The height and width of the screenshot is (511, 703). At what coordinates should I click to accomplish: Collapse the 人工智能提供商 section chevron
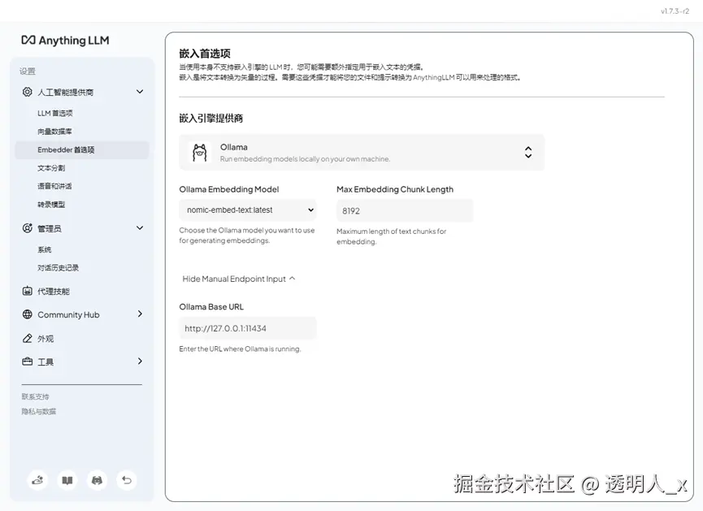click(x=140, y=92)
